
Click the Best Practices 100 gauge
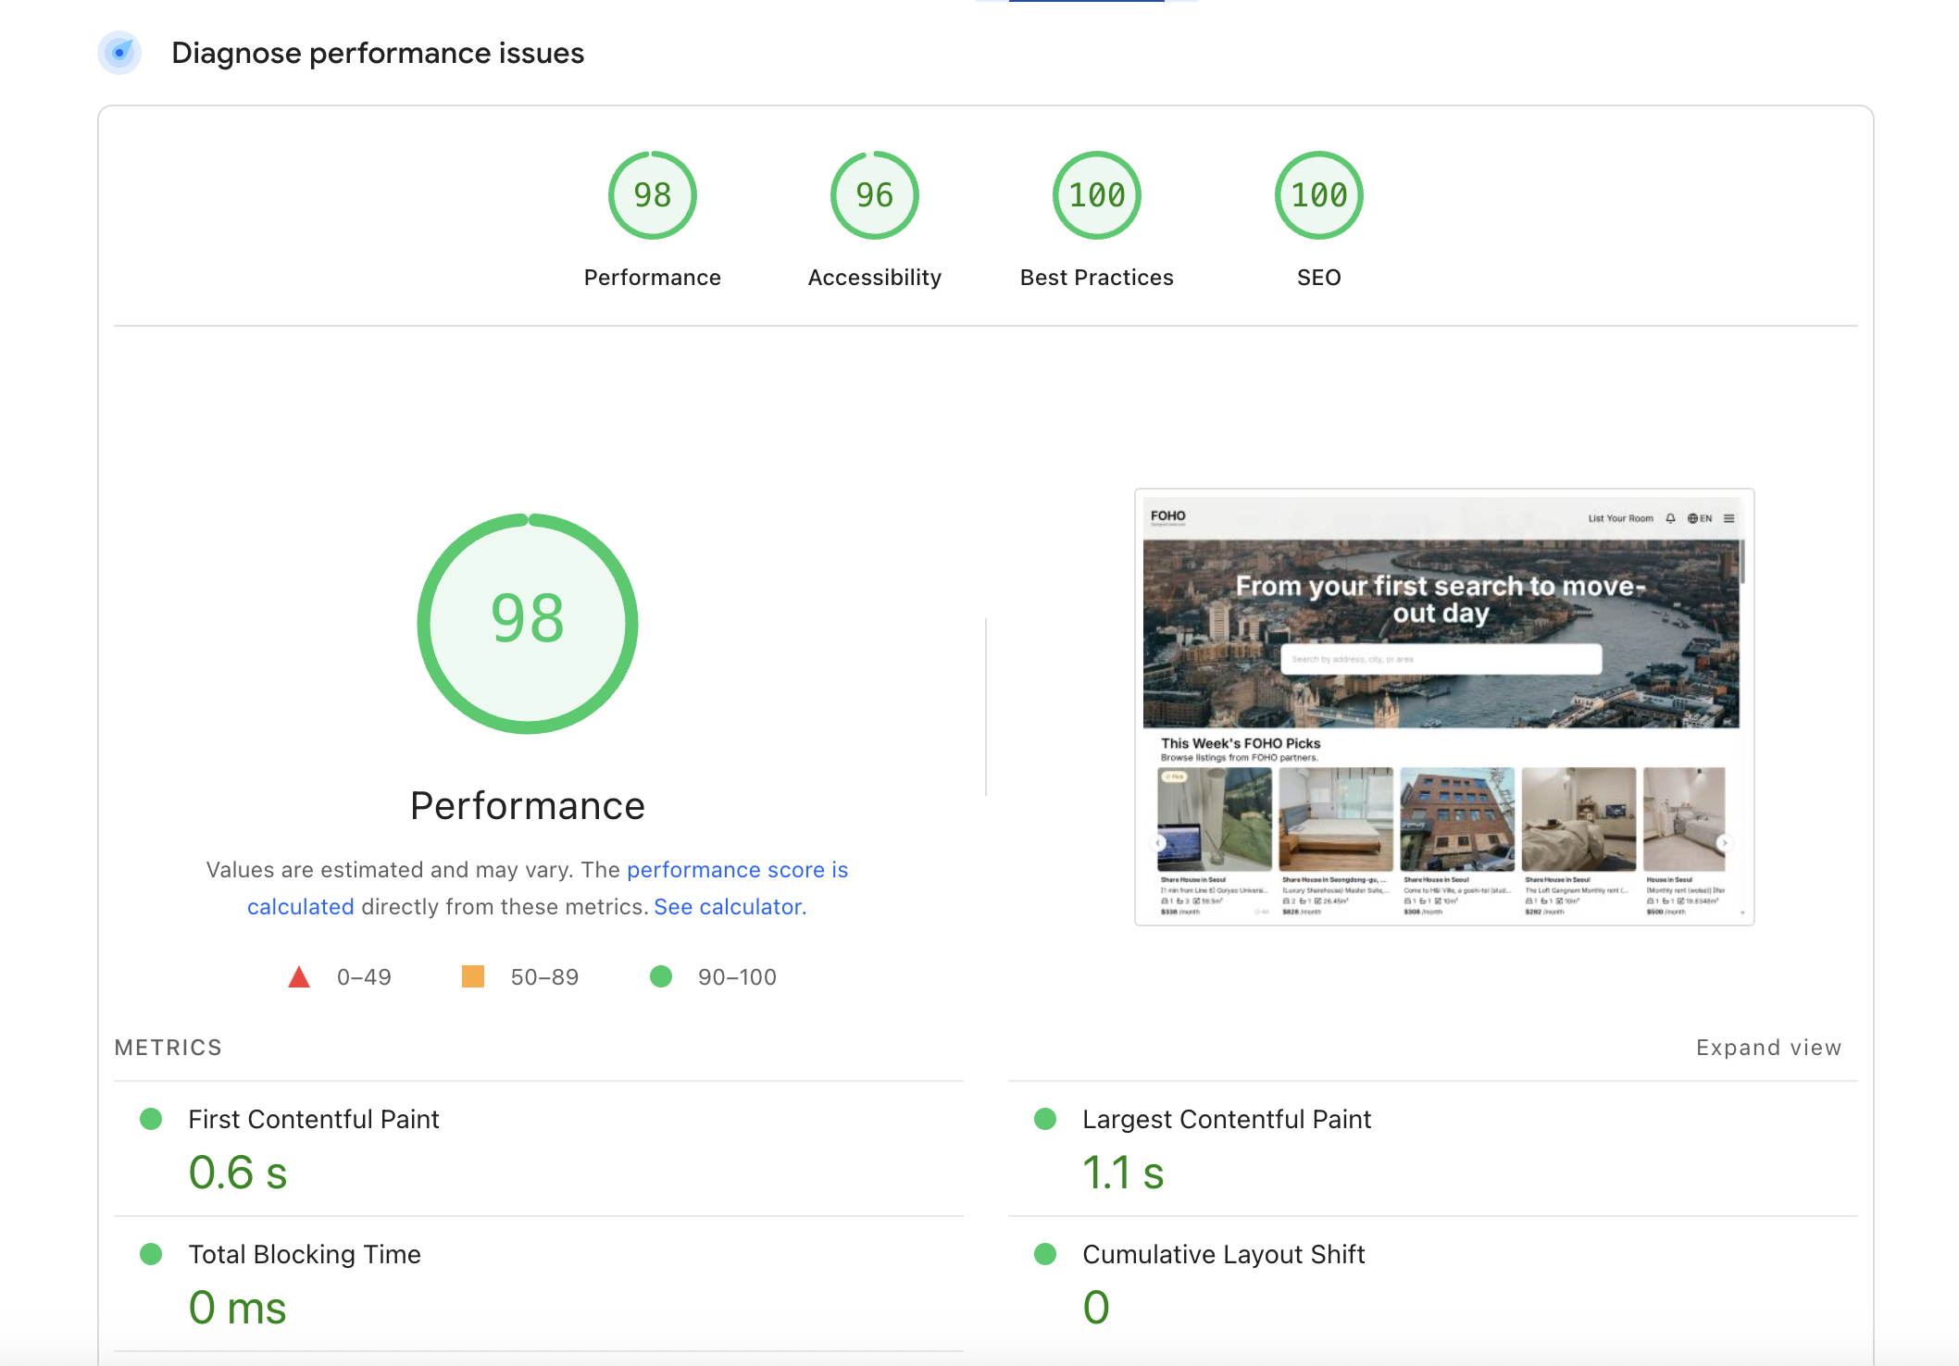pos(1096,195)
